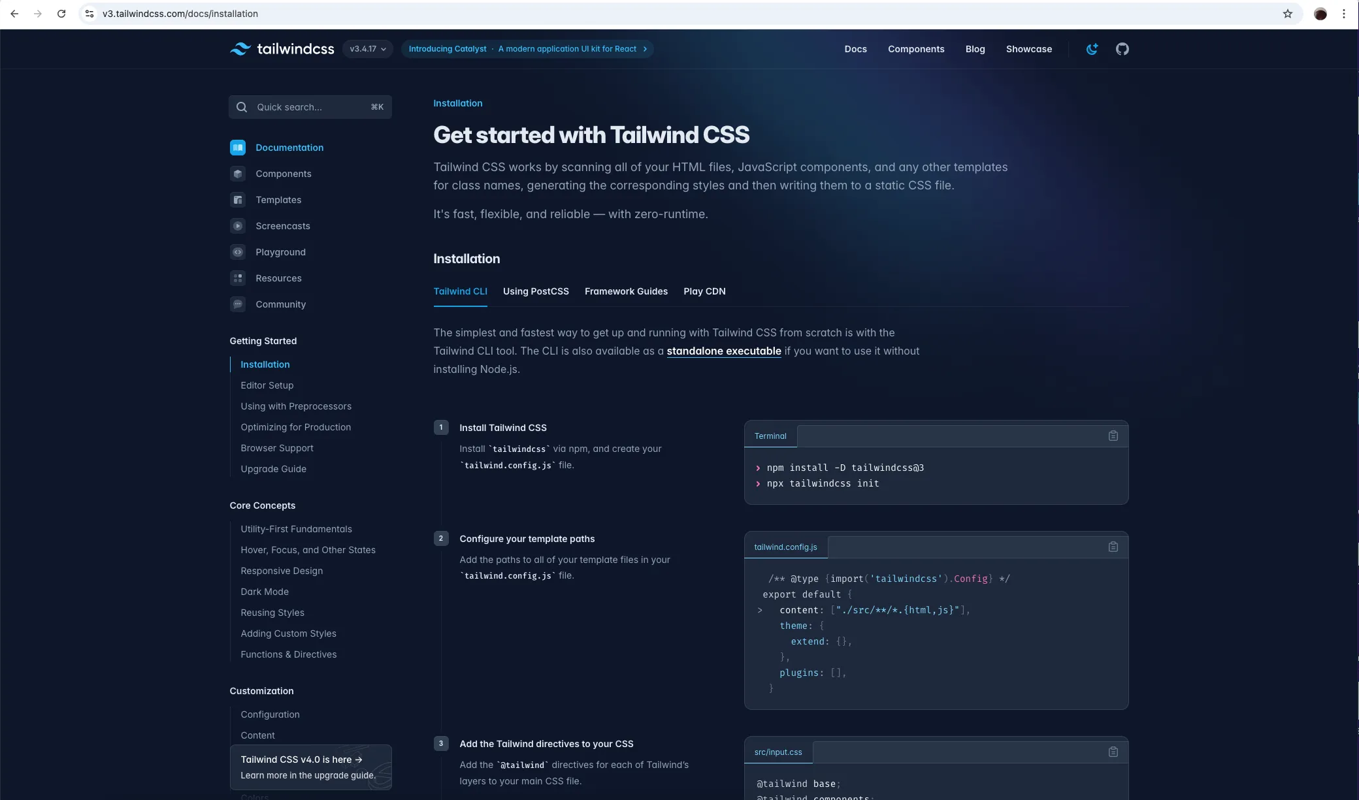Open the Chrome three-dot menu
Screen dimensions: 1359x800
1343,14
